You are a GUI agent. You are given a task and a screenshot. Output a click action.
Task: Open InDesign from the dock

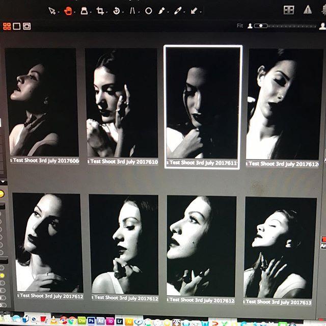tap(110, 321)
